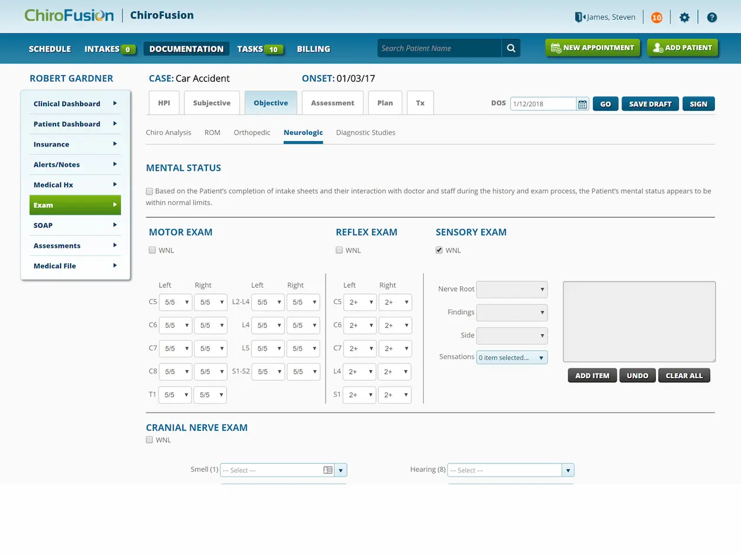Click the help question mark icon

click(712, 17)
